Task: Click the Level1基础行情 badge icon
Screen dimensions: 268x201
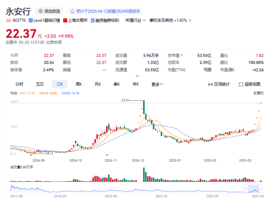Action: [31, 21]
